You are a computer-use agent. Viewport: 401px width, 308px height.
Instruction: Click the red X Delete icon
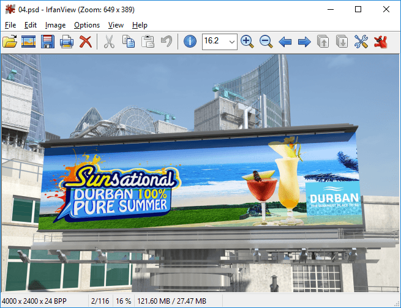(86, 42)
